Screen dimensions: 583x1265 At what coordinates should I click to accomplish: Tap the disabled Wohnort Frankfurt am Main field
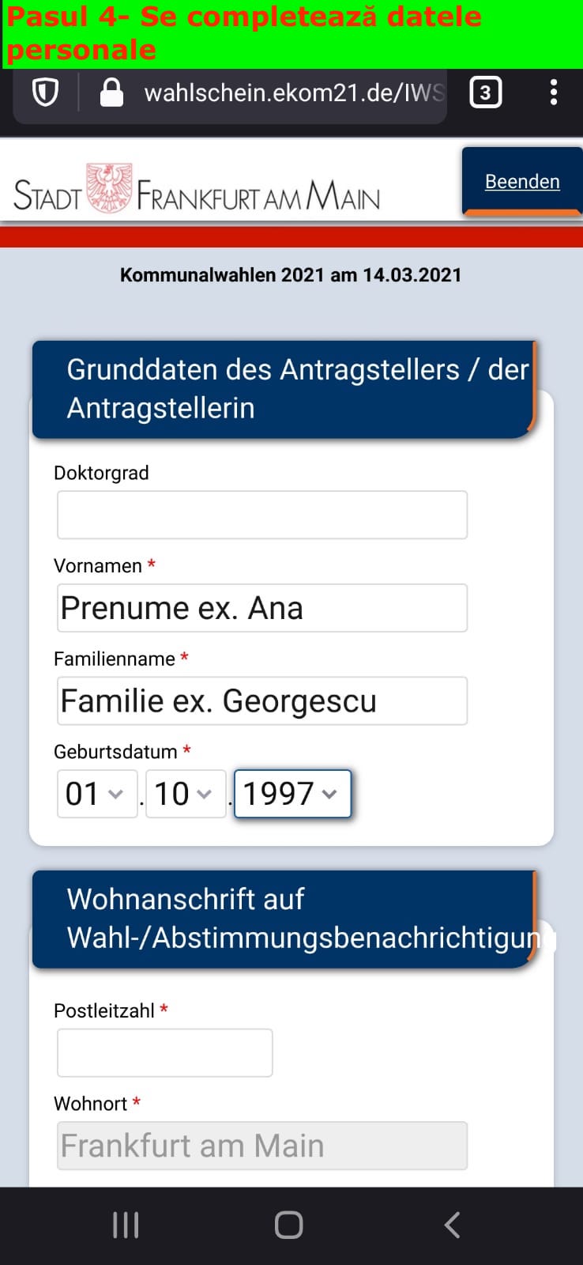click(261, 1146)
